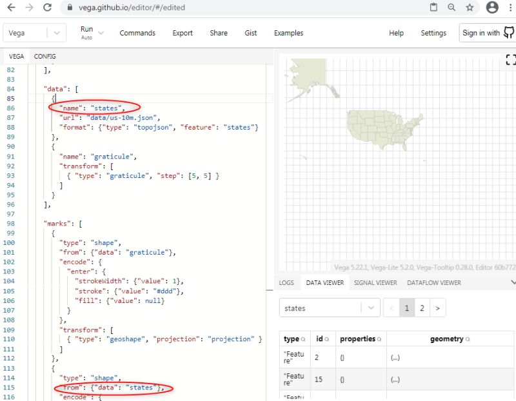Screen dimensions: 516x401
Task: Bookmark this page with the star icon
Action: pyautogui.click(x=470, y=7)
